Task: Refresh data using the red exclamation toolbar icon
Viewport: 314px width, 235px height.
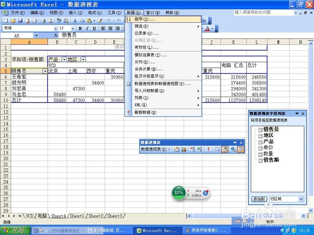Action: pos(208,149)
